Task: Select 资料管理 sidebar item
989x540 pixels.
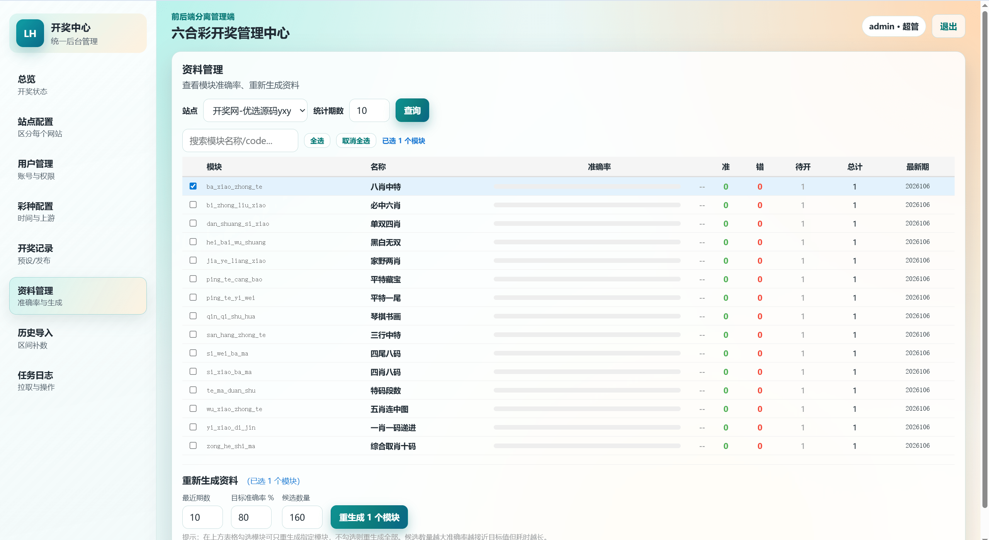Action: click(x=78, y=296)
